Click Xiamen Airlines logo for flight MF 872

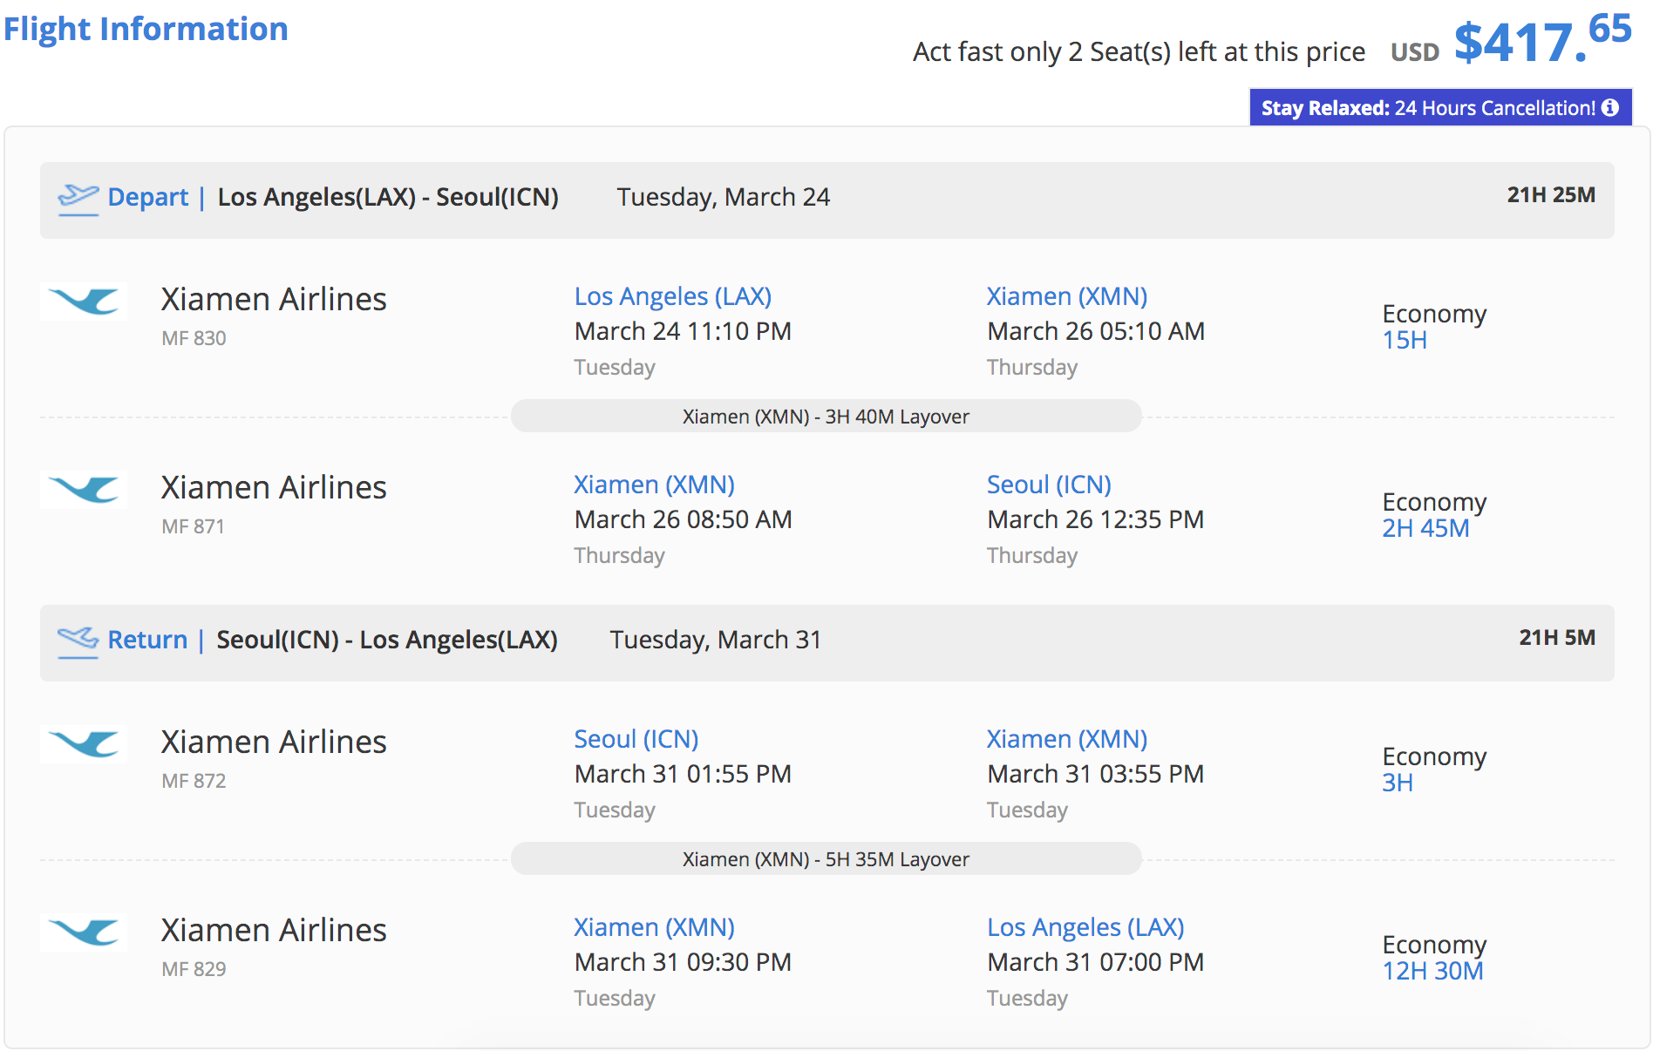pyautogui.click(x=84, y=744)
